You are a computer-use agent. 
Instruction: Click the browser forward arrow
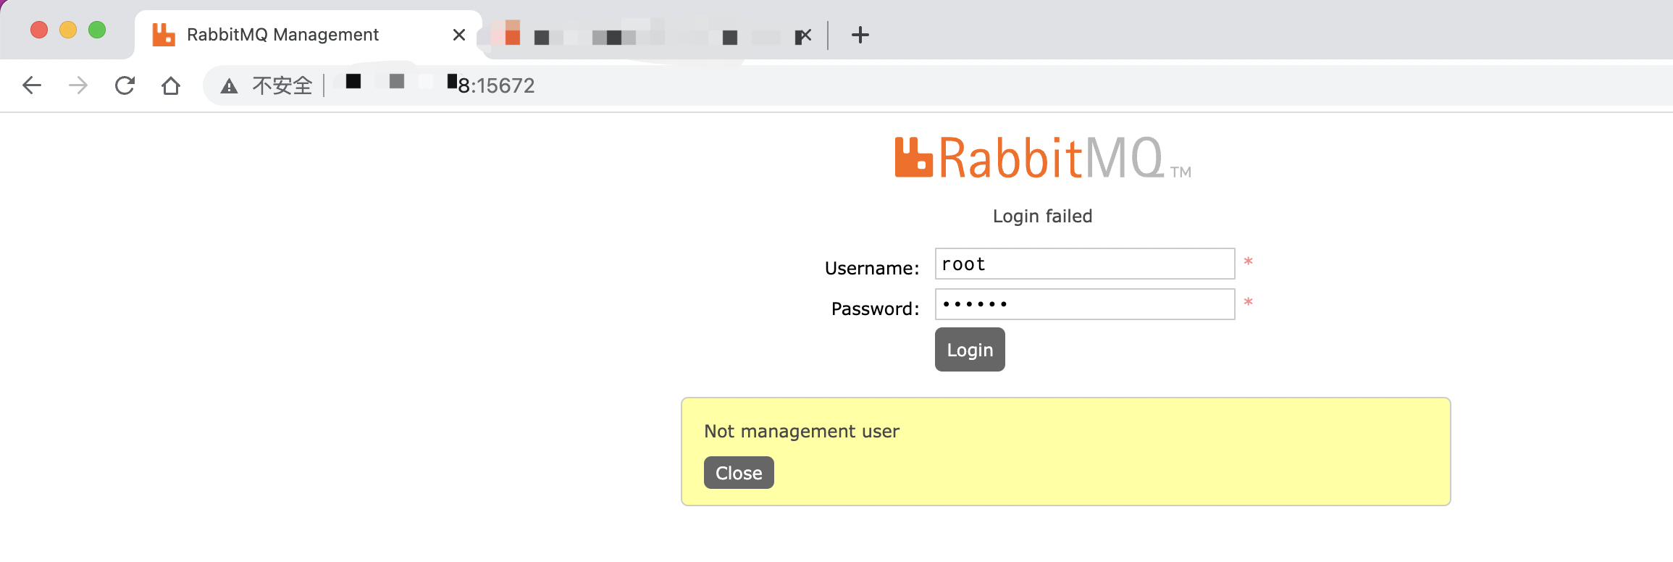tap(78, 85)
